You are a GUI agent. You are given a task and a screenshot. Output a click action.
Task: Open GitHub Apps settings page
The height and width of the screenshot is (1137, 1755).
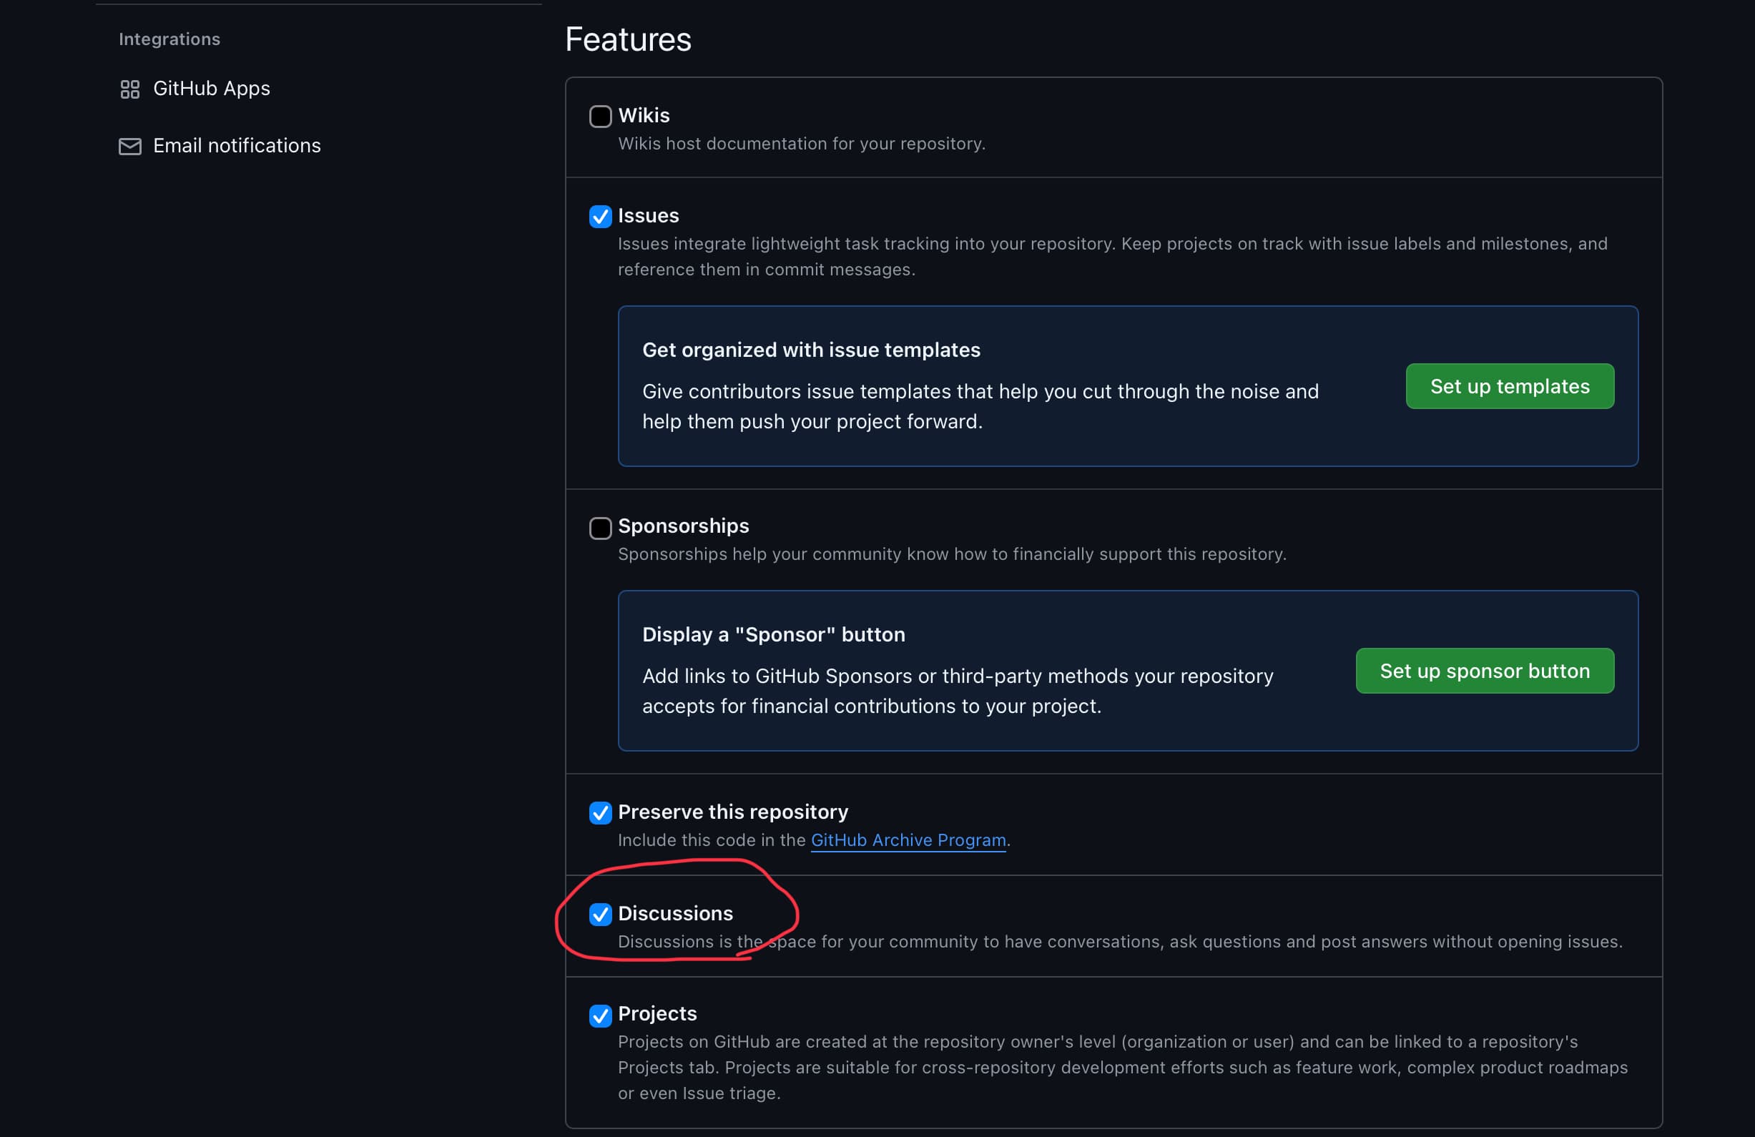[x=211, y=89]
